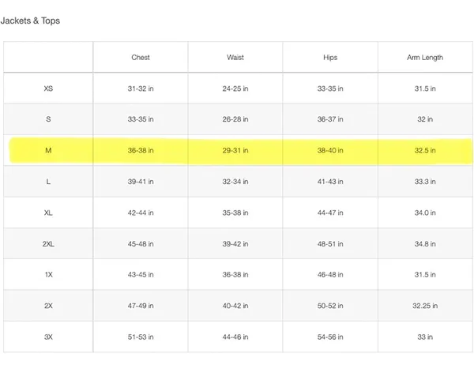Image resolution: width=474 pixels, height=380 pixels.
Task: Pick hips value 33-35 in
Action: tap(330, 88)
